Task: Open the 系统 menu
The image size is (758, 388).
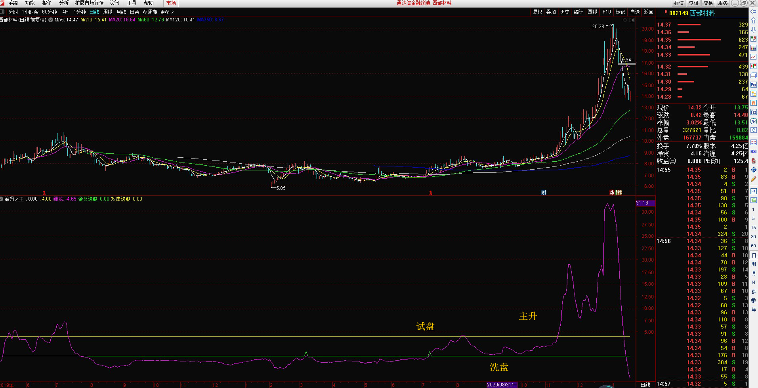Action: pos(13,3)
